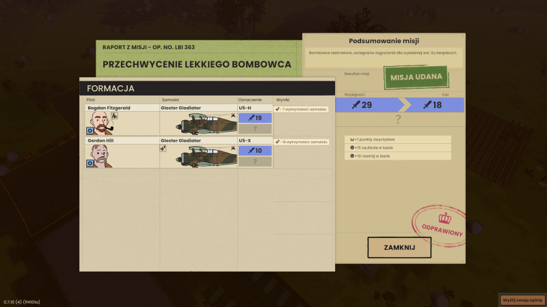Open Wyślij swoją opinię feedback button
Image resolution: width=547 pixels, height=307 pixels.
click(521, 299)
